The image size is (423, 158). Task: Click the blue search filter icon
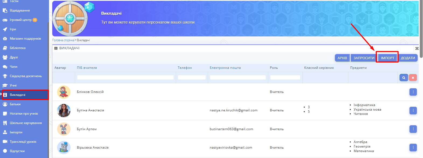click(x=404, y=78)
